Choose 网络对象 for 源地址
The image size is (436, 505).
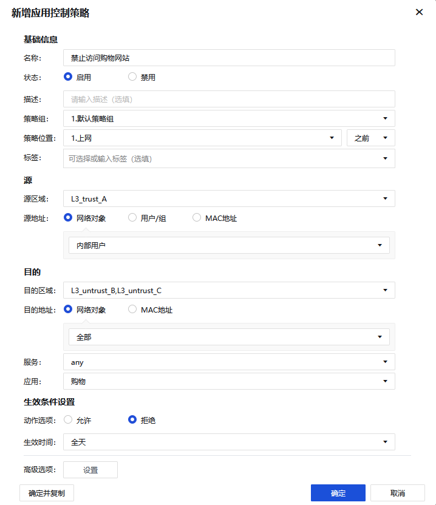pyautogui.click(x=68, y=218)
